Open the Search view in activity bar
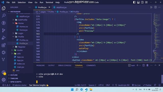The image size is (163, 92). pyautogui.click(x=4, y=16)
